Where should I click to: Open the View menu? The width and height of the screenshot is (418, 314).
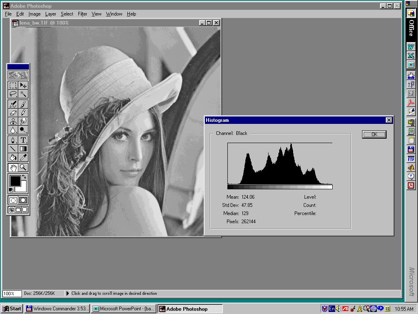click(x=96, y=14)
